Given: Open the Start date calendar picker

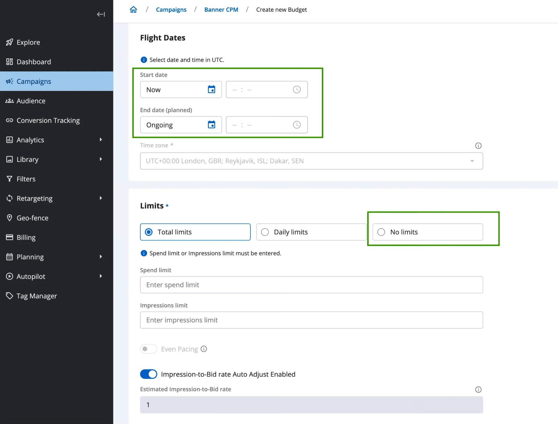Looking at the screenshot, I should [211, 89].
